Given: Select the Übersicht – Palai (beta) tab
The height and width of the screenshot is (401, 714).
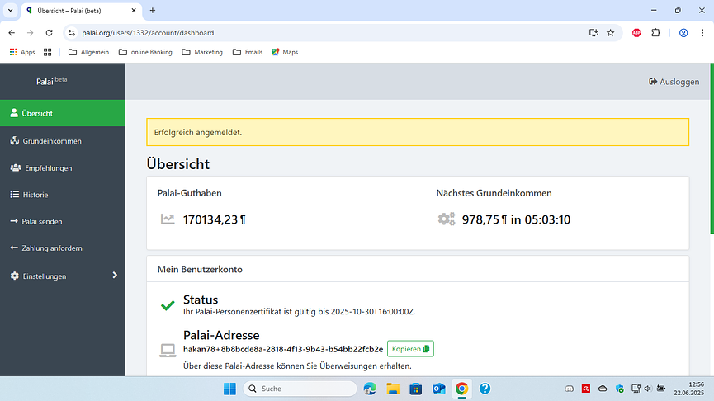Looking at the screenshot, I should pos(81,11).
